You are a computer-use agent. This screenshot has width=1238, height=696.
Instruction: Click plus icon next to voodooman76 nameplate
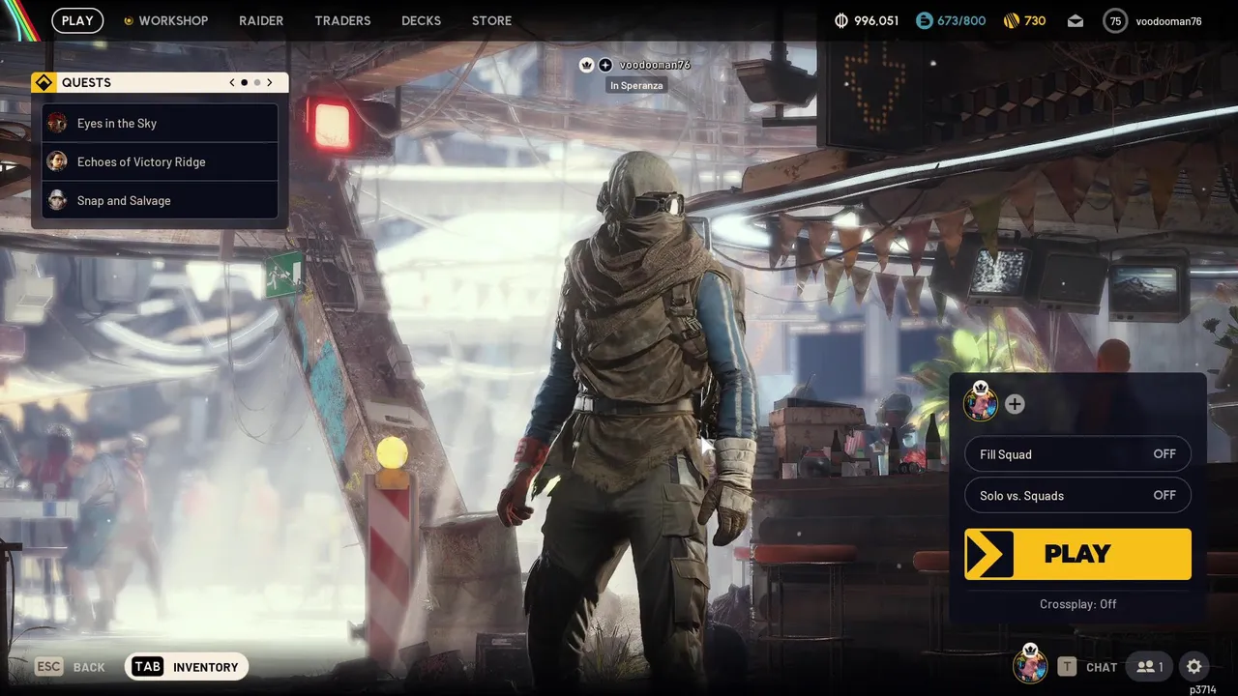click(605, 65)
